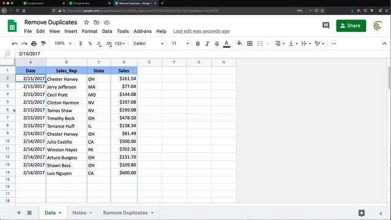This screenshot has width=391, height=220.
Task: Click the Redo arrow icon
Action: [24, 43]
